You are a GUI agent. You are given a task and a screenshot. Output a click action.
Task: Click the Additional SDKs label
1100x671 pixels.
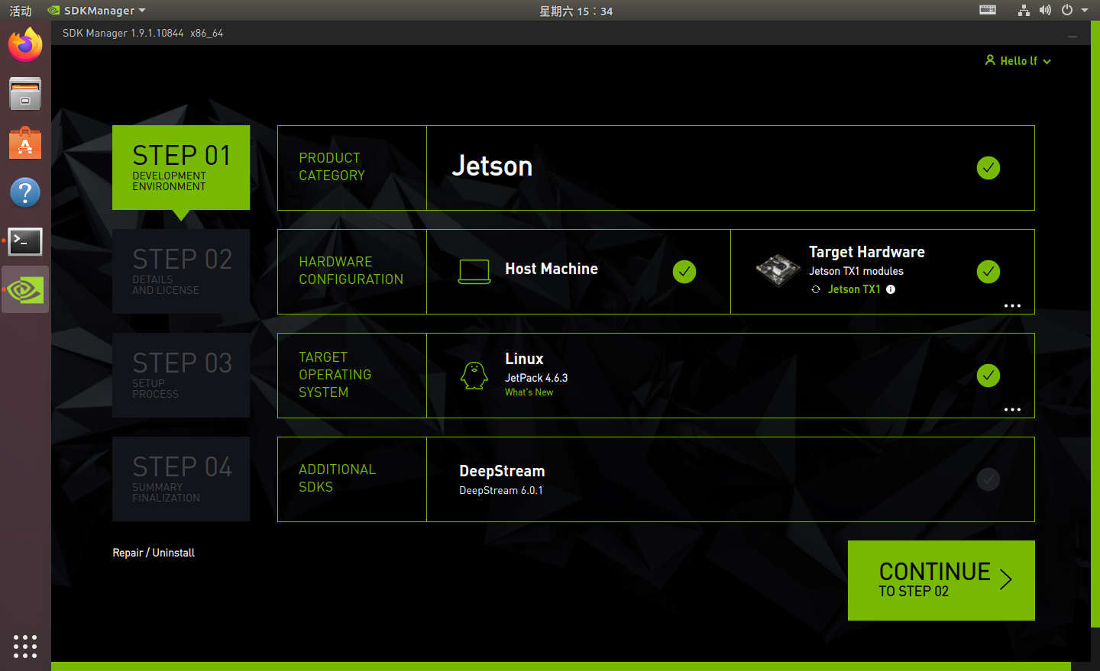tap(337, 478)
